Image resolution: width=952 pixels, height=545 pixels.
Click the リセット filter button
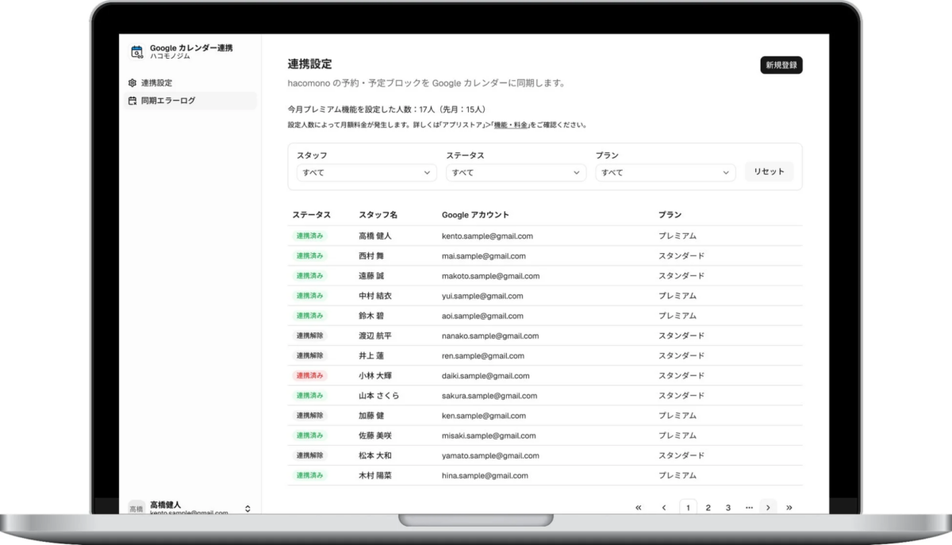tap(769, 171)
